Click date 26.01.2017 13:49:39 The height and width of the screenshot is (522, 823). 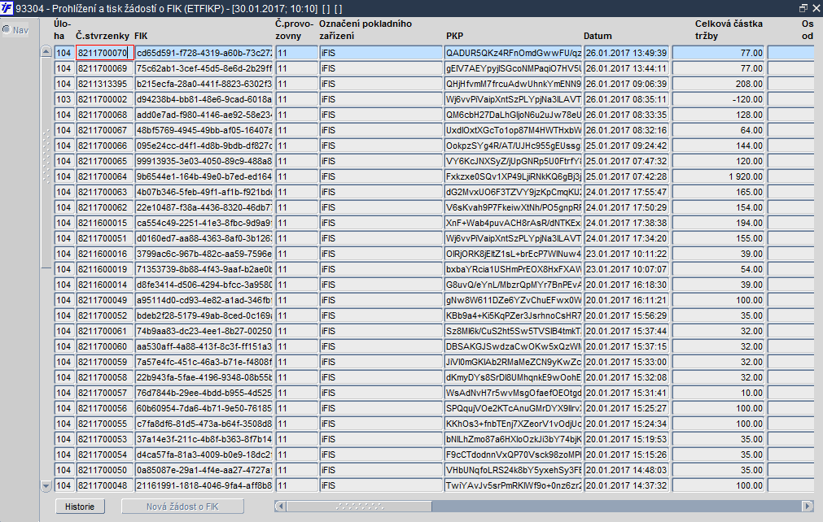(626, 53)
